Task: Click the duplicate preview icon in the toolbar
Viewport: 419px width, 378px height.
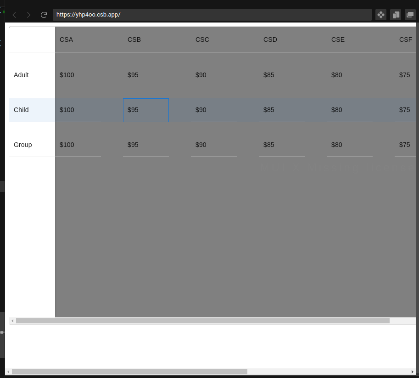Action: point(395,14)
